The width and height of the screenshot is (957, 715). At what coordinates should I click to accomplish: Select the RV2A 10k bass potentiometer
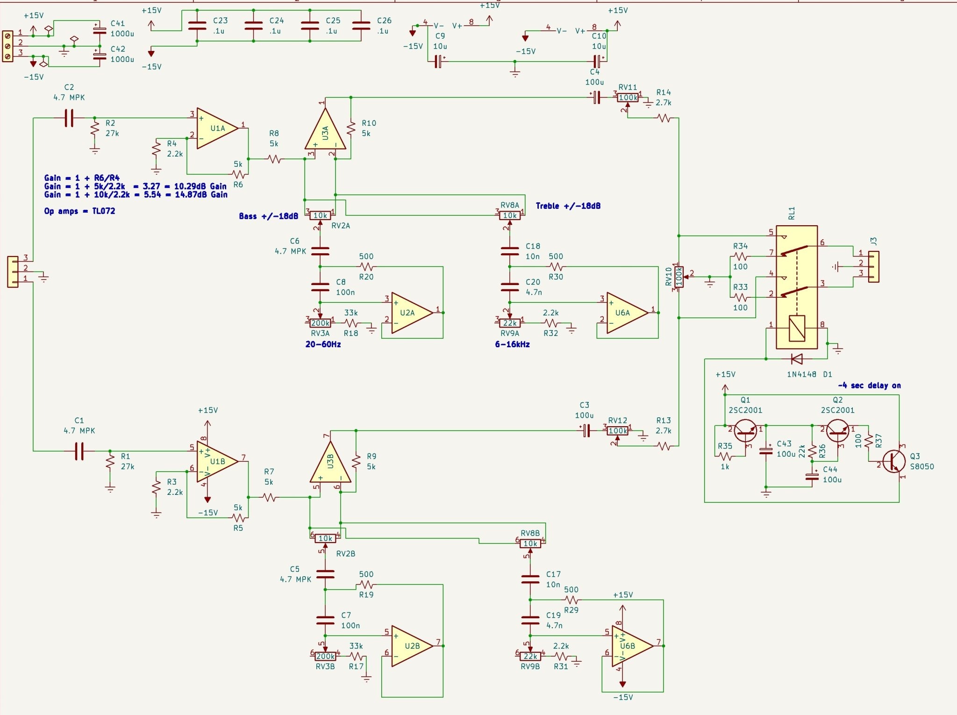coord(320,215)
